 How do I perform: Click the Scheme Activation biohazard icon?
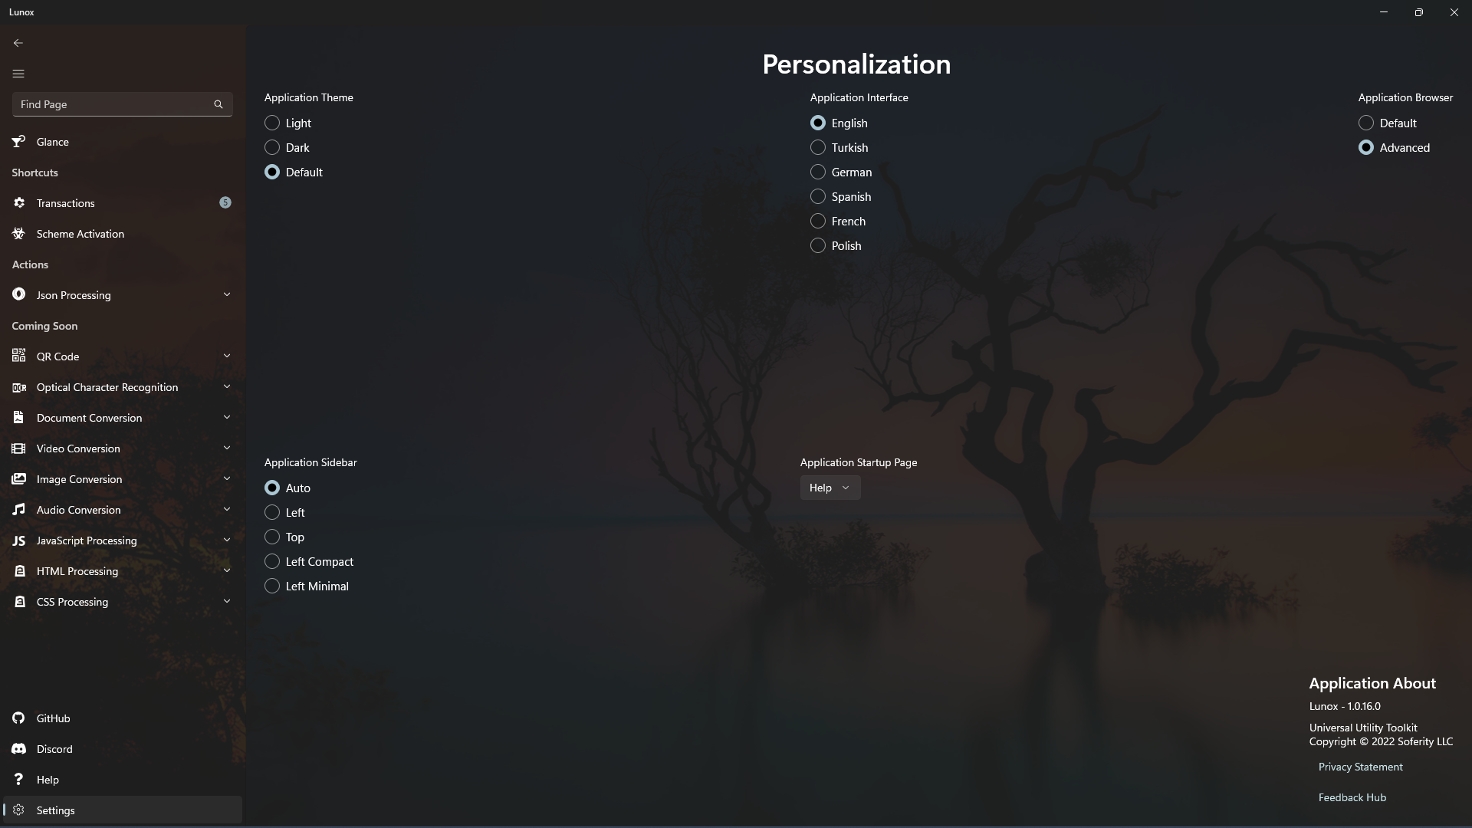(x=19, y=234)
